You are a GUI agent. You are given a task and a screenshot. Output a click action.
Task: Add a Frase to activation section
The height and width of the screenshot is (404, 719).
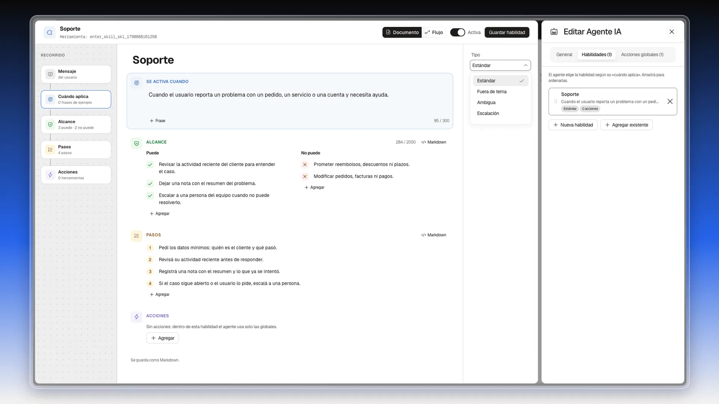click(157, 121)
